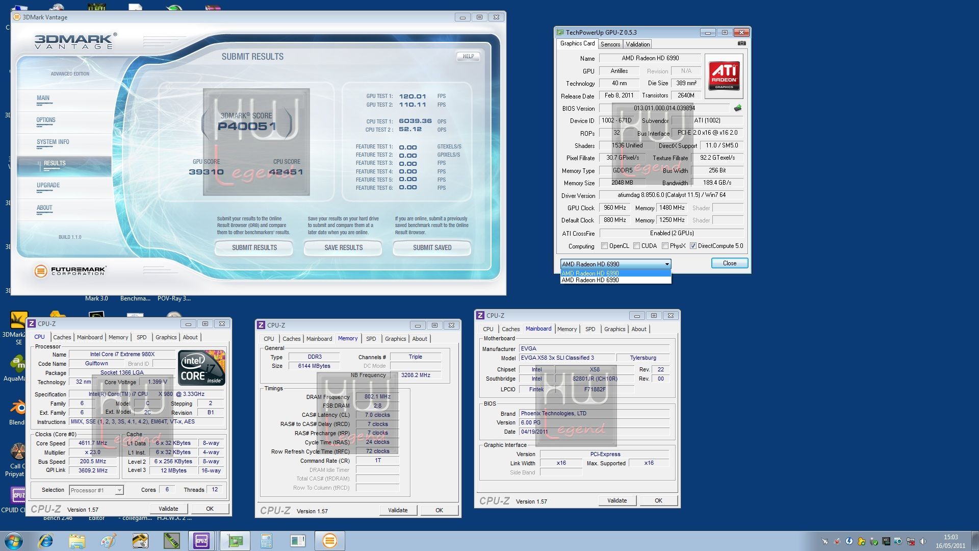This screenshot has height=551, width=979.
Task: Click the P40051 3DMark score
Action: click(x=246, y=126)
